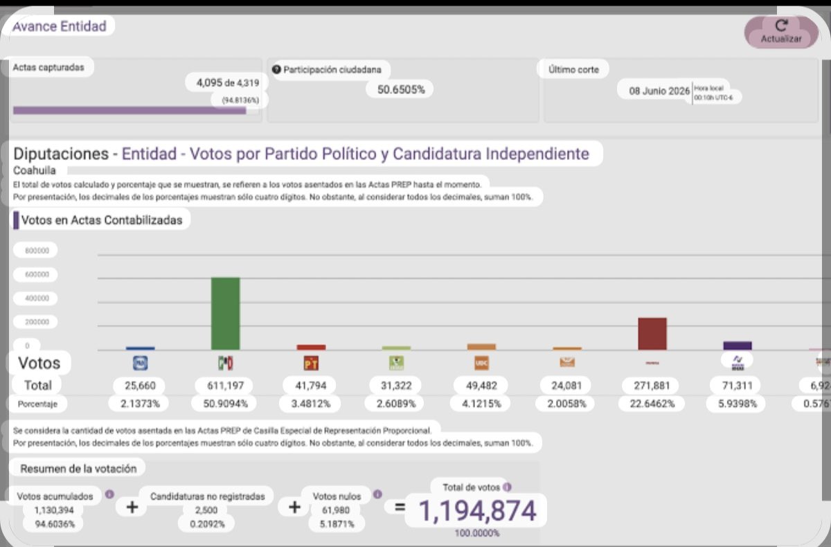Screen dimensions: 831x547
Task: Click the 08 Junio 2026 cutoff date
Action: tap(659, 93)
